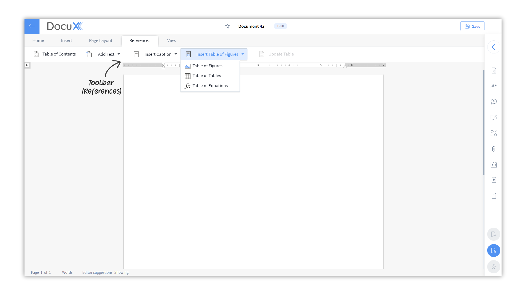The width and height of the screenshot is (526, 295).
Task: Click the Table of Contents icon
Action: [x=36, y=54]
